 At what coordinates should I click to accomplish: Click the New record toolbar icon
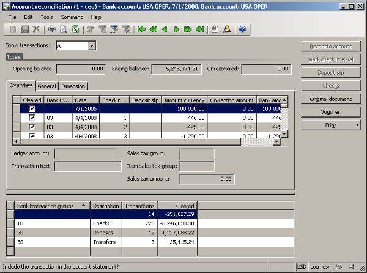pos(13,29)
